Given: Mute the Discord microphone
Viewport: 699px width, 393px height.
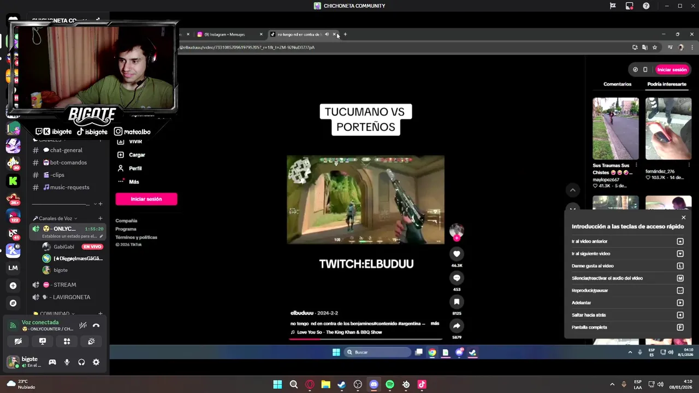Looking at the screenshot, I should 67,362.
